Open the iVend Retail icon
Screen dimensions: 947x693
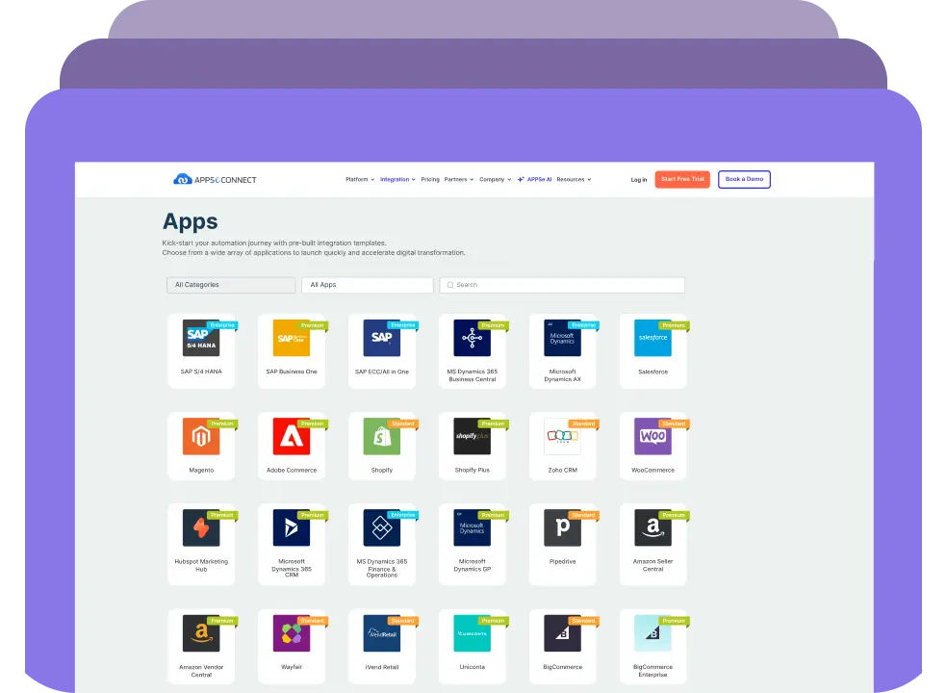382,633
